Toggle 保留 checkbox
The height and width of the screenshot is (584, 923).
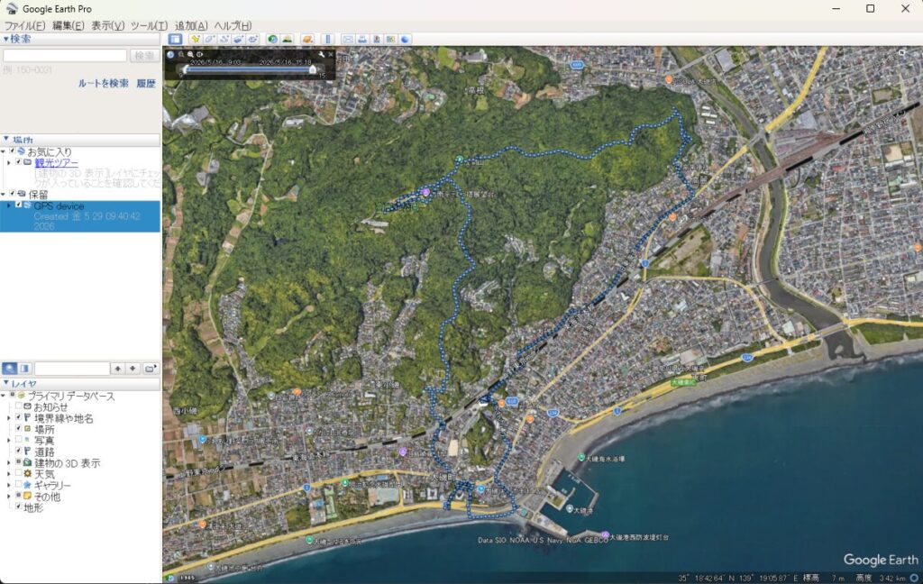(12, 194)
